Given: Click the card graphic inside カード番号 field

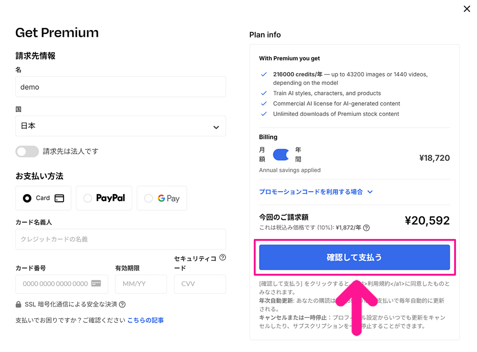Looking at the screenshot, I should tap(95, 284).
